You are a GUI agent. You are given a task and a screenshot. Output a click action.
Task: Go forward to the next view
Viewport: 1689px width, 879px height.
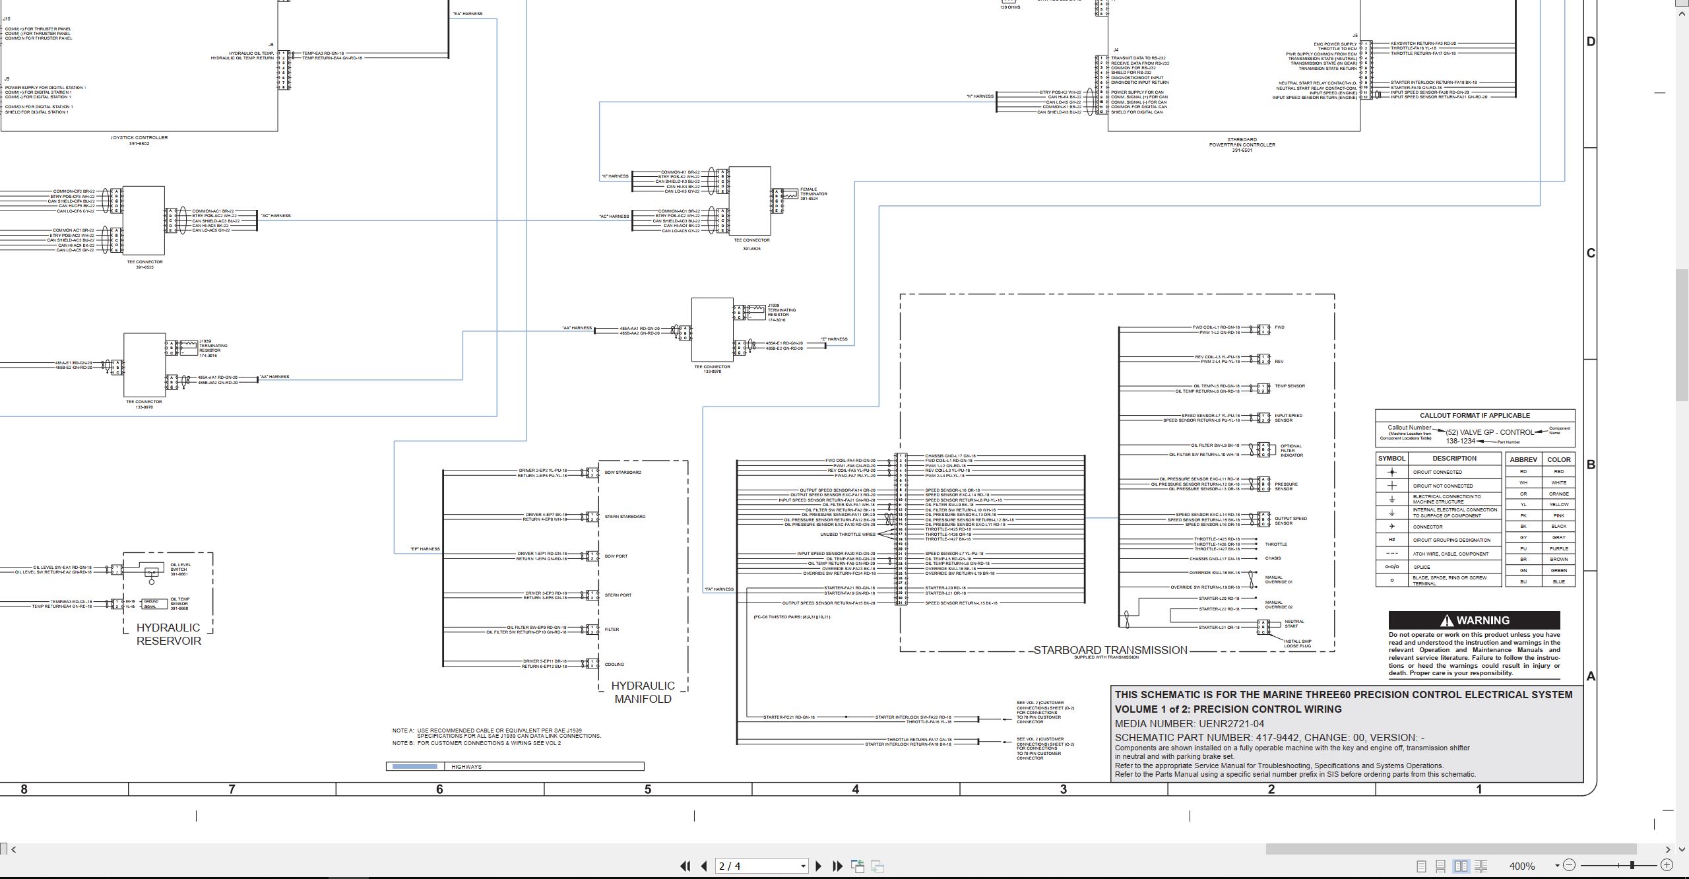point(877,866)
